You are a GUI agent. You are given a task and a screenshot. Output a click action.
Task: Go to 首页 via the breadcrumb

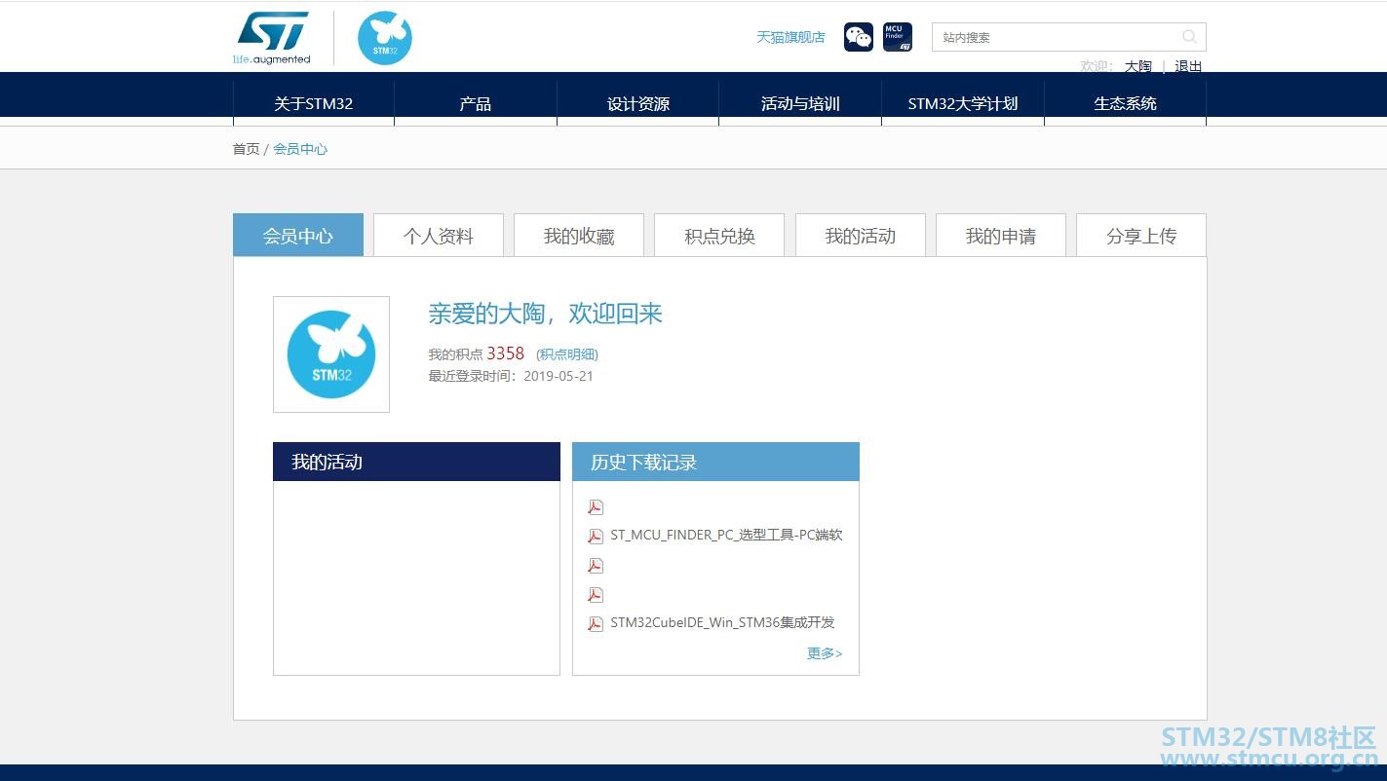point(246,149)
